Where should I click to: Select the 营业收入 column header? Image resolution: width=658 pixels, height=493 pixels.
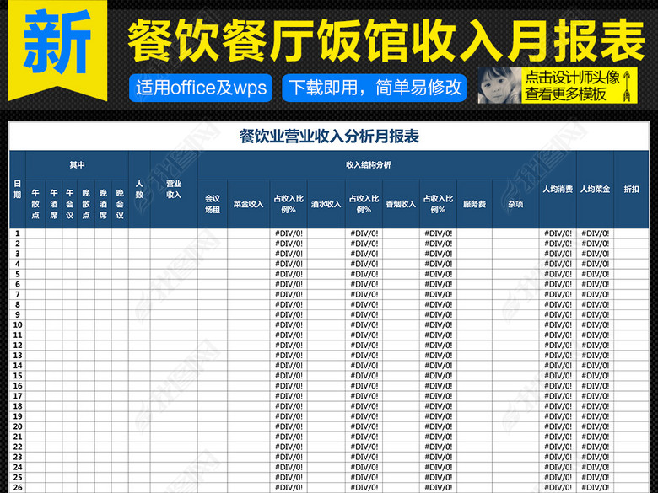tap(174, 189)
